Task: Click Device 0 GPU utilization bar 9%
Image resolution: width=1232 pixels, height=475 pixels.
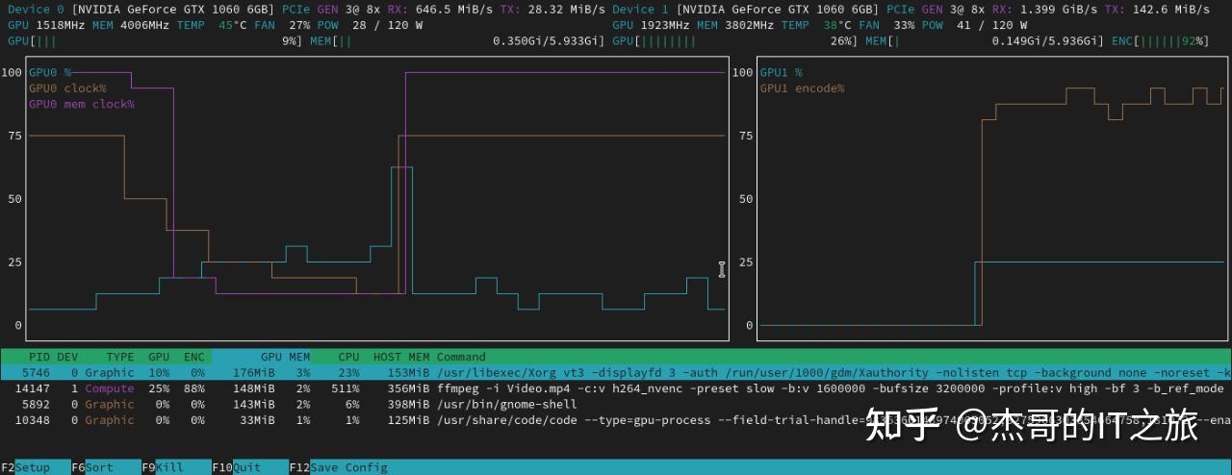Action: (x=156, y=41)
